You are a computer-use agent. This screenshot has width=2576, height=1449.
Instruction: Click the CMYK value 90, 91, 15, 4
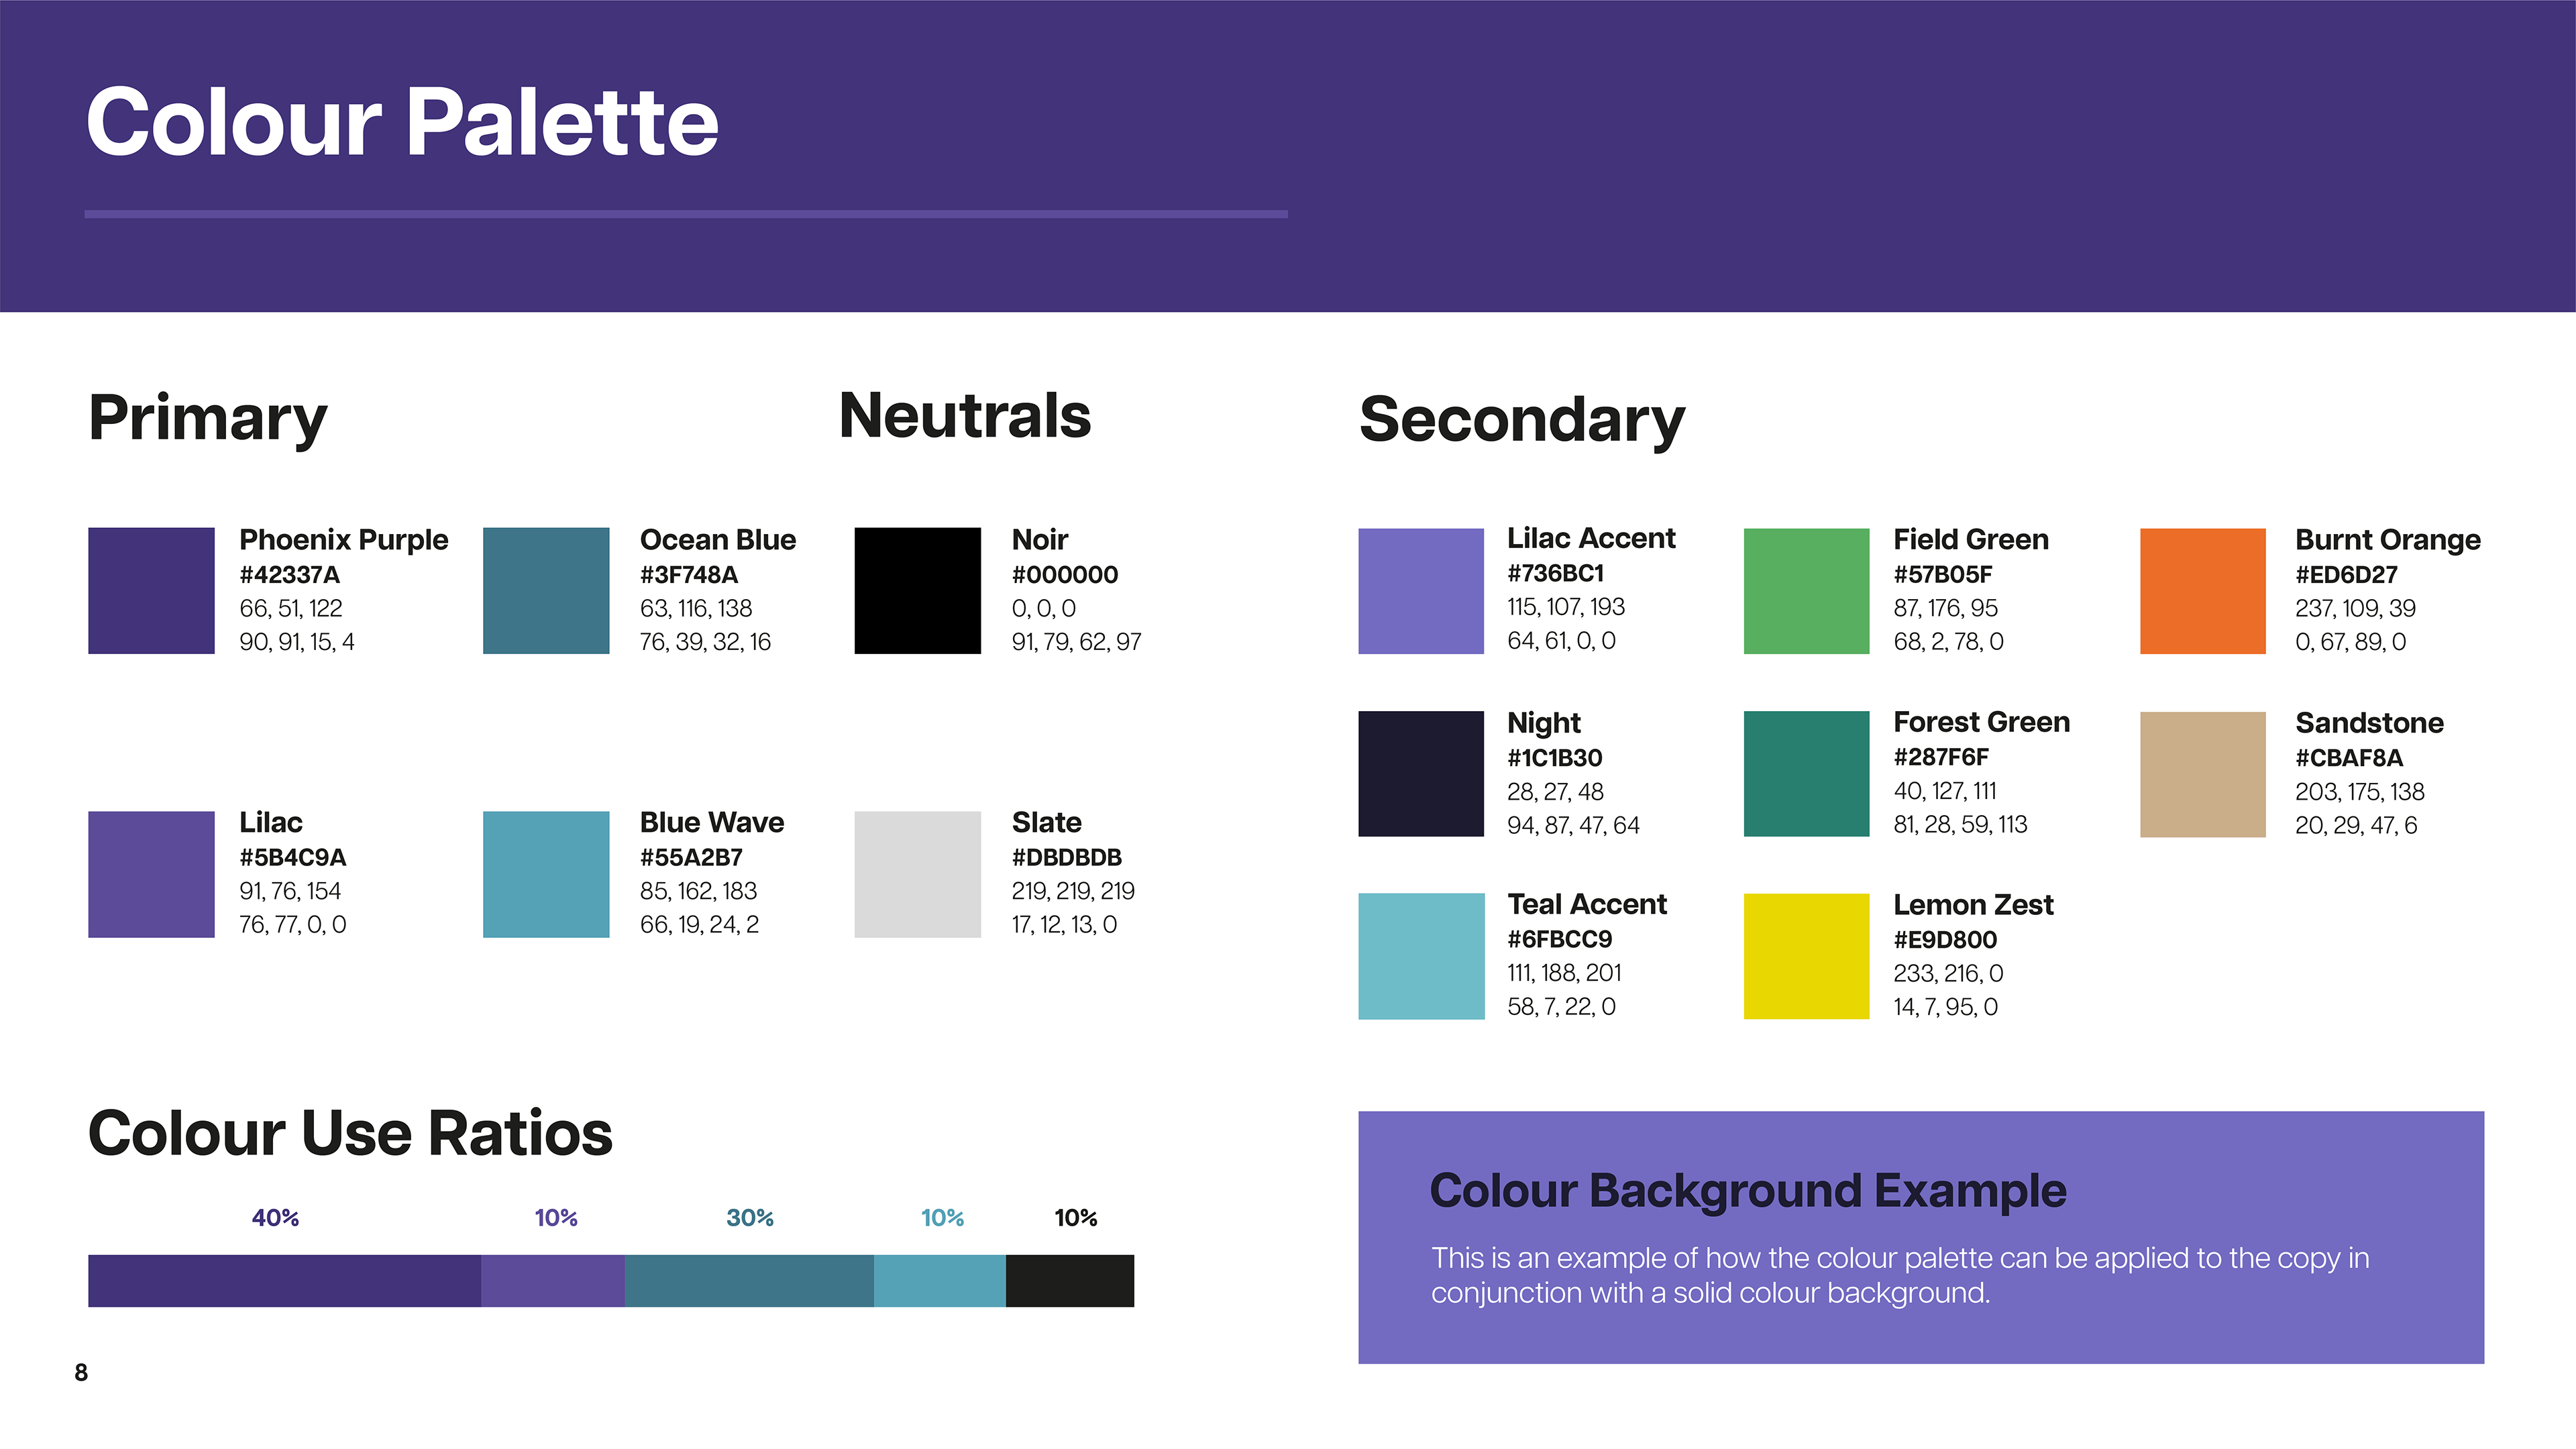(x=297, y=642)
